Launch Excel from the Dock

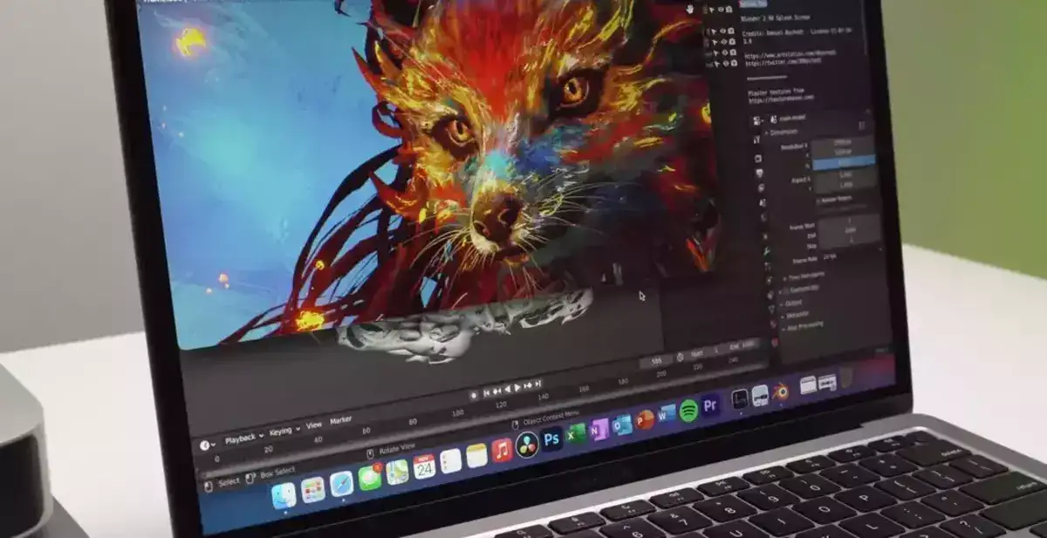tap(576, 433)
